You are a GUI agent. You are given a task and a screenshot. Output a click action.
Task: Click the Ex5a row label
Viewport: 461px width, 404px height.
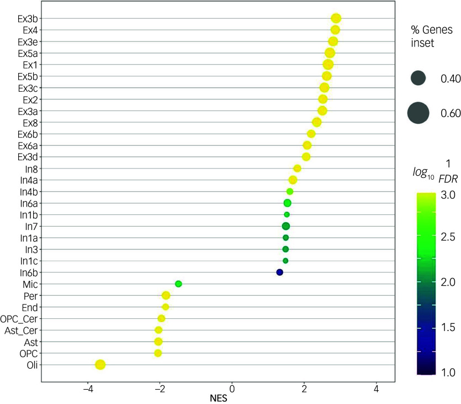tap(28, 53)
